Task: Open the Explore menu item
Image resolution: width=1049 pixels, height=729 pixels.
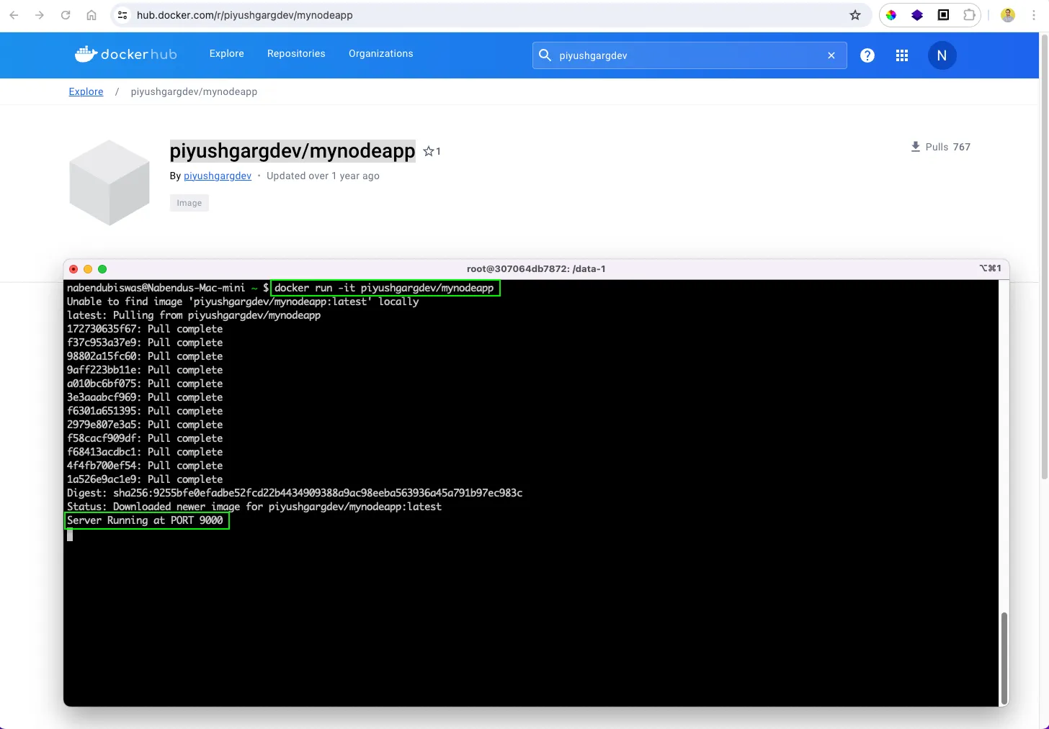Action: click(x=227, y=54)
